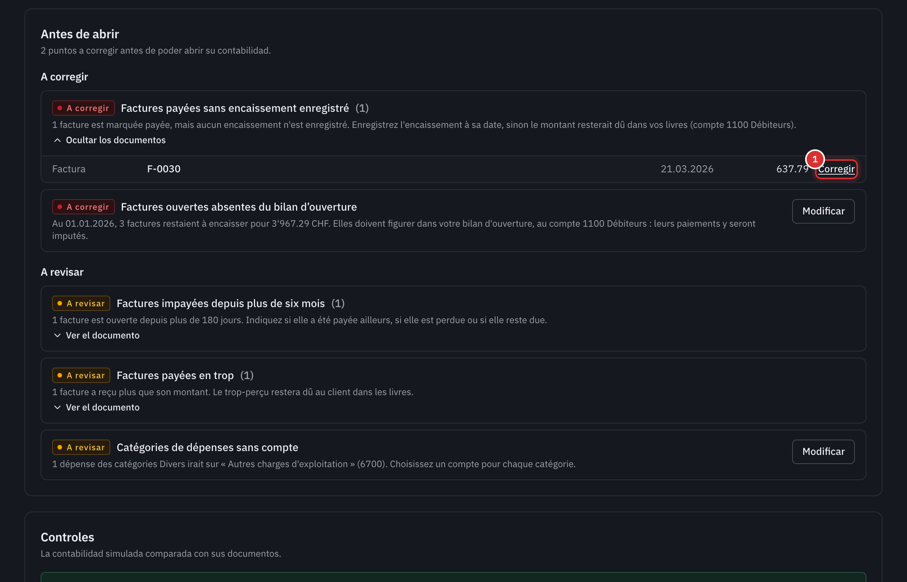Click title Factures impayées depuis plus de six mois
This screenshot has height=582, width=907.
tap(221, 304)
